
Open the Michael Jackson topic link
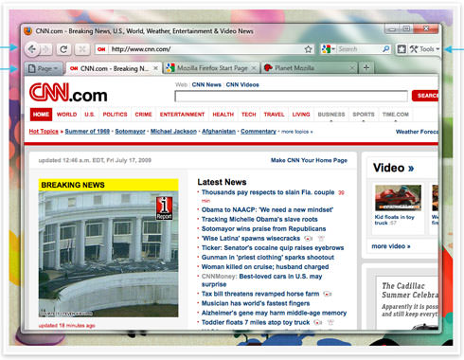tap(173, 132)
